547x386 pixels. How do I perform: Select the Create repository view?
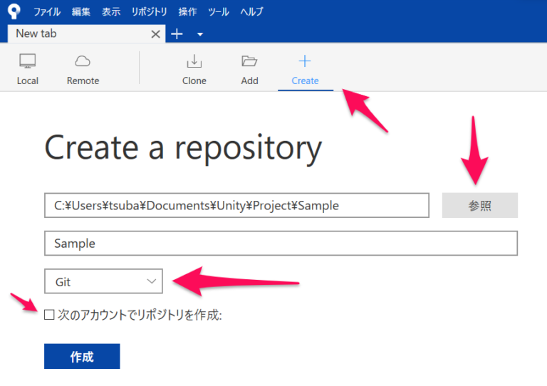[306, 69]
